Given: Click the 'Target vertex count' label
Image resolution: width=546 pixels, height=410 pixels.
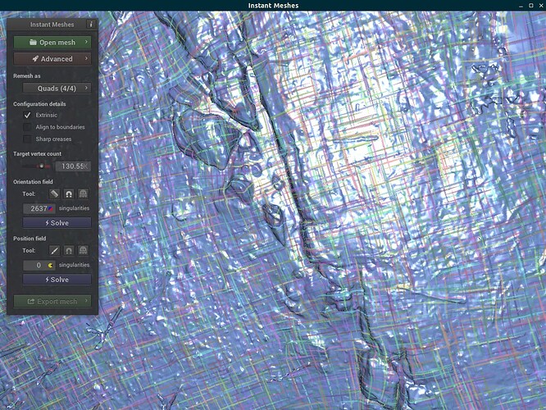Looking at the screenshot, I should pyautogui.click(x=37, y=153).
